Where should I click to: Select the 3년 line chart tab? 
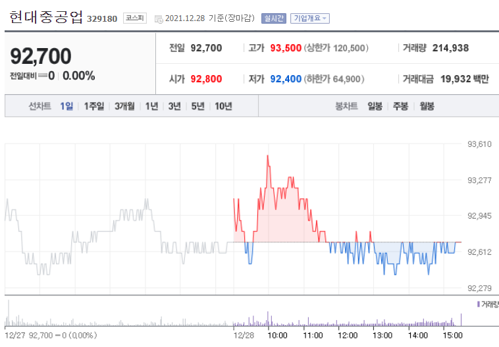coord(174,106)
